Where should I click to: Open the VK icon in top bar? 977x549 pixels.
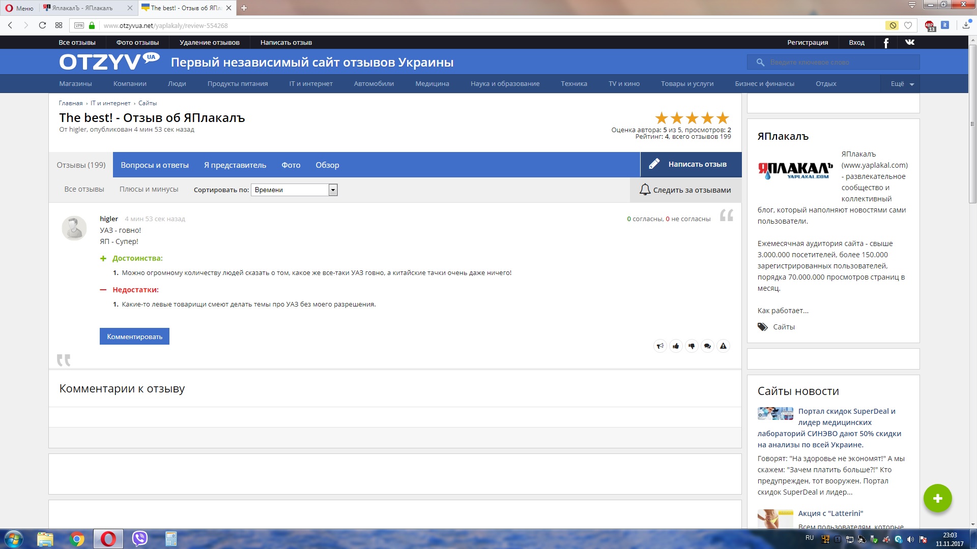(x=910, y=42)
